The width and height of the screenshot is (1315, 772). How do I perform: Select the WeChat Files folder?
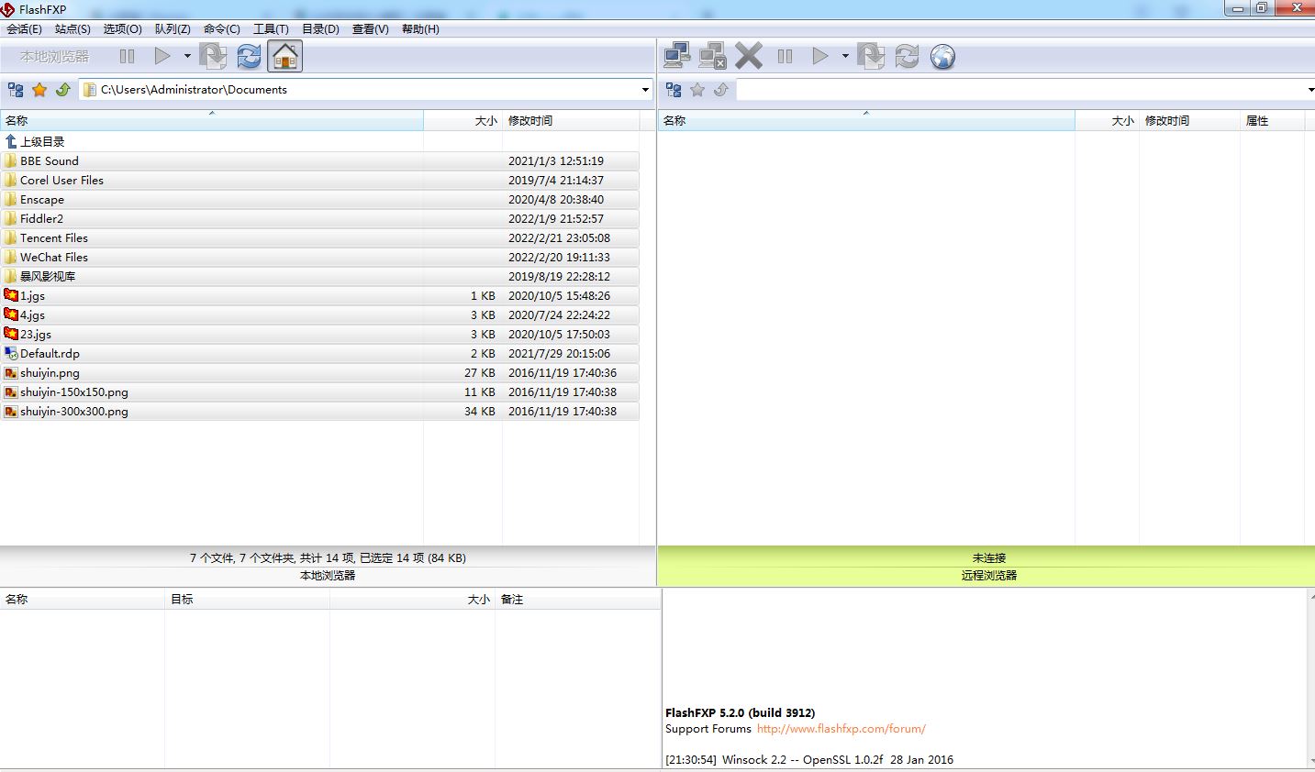[x=319, y=258]
